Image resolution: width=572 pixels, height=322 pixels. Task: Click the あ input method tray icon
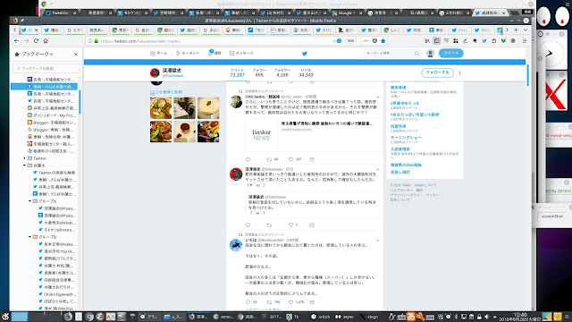411,317
